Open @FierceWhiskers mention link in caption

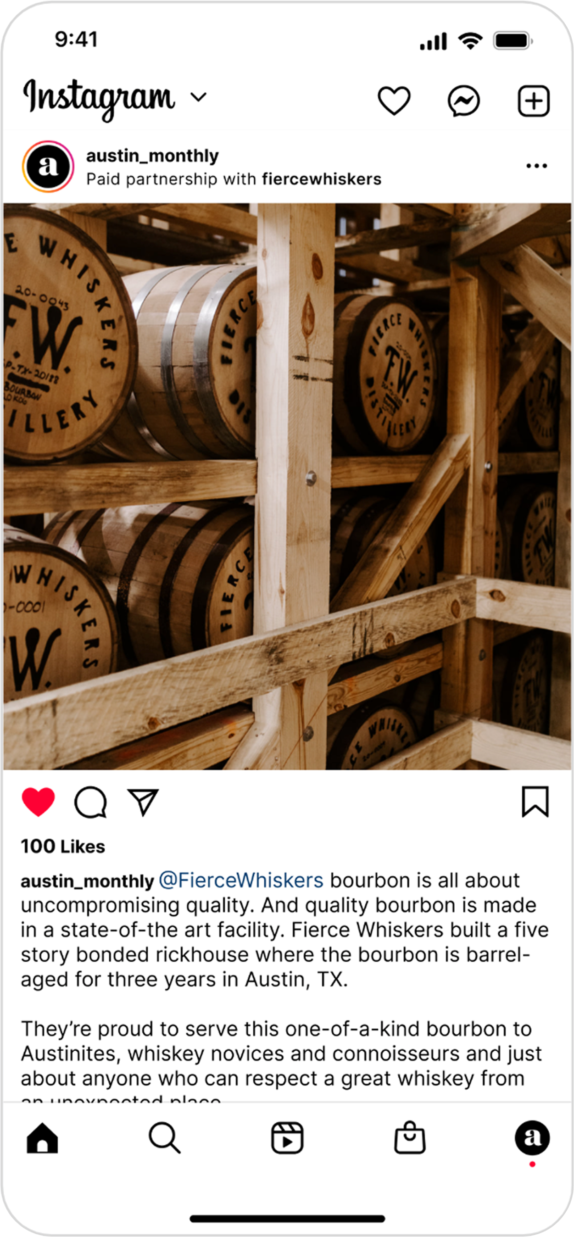[x=241, y=880]
